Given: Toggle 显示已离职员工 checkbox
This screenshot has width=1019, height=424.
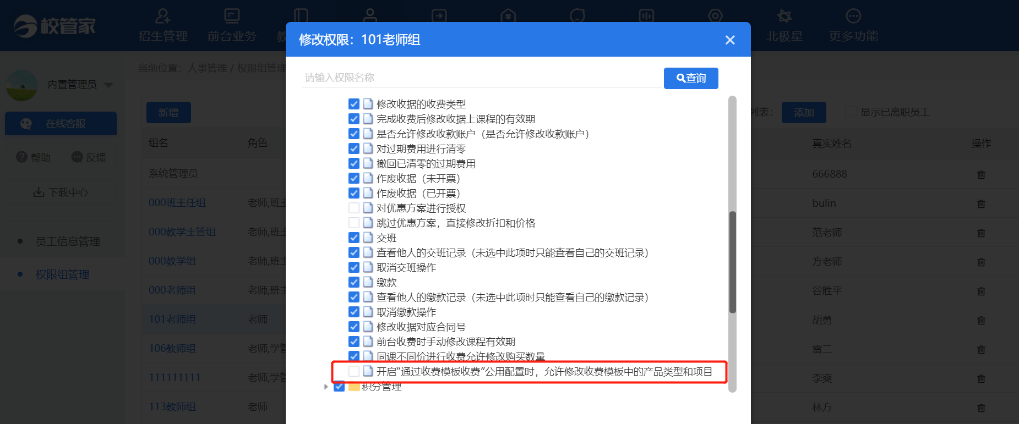Looking at the screenshot, I should pos(851,112).
